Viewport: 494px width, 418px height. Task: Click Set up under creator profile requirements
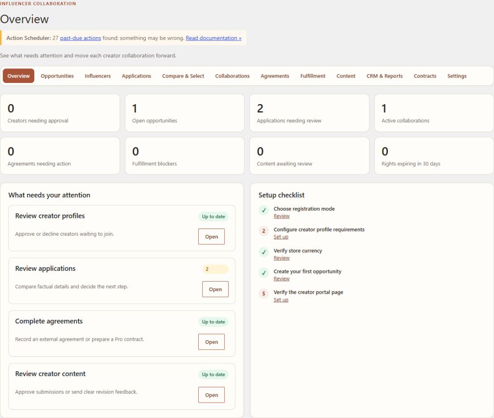281,237
